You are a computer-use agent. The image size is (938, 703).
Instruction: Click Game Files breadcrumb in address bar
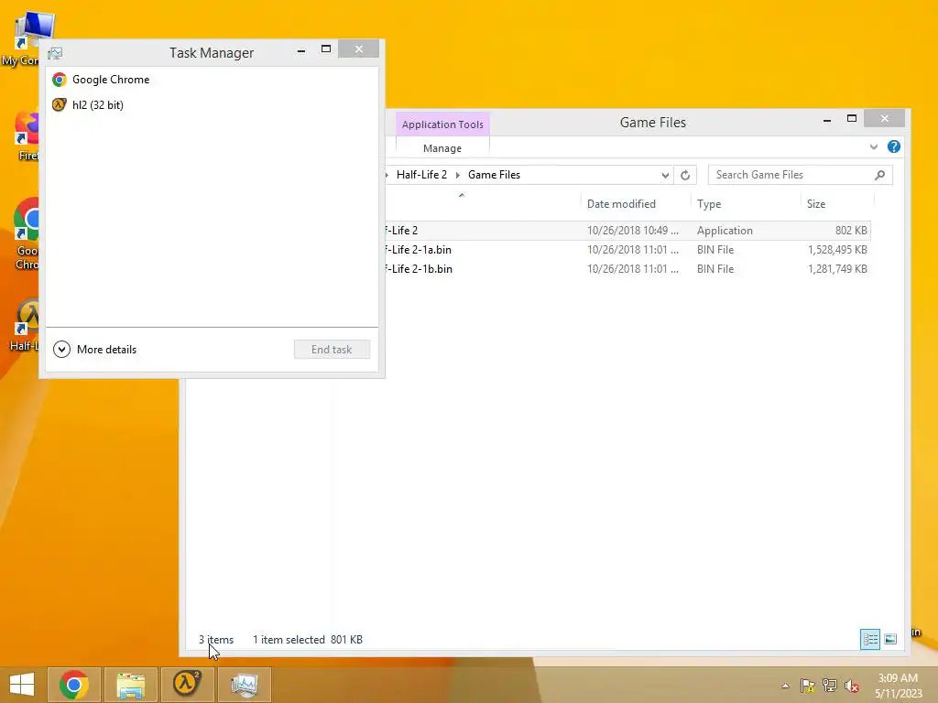(494, 175)
